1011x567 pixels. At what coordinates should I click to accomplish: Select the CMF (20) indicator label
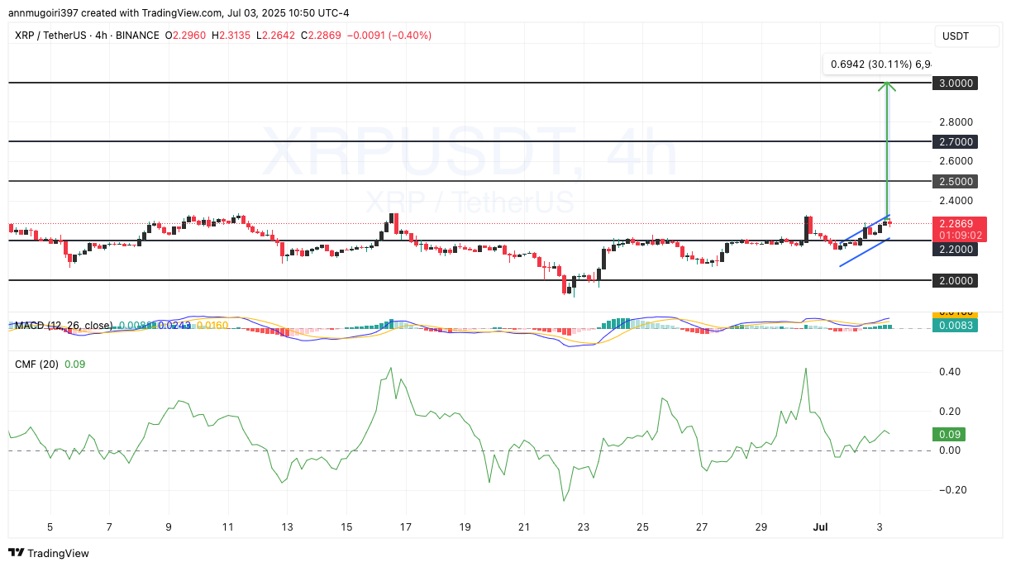coord(36,364)
